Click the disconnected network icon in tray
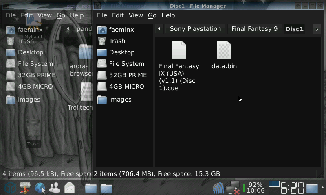Image resolution: width=326 pixels, height=195 pixels. (232, 188)
